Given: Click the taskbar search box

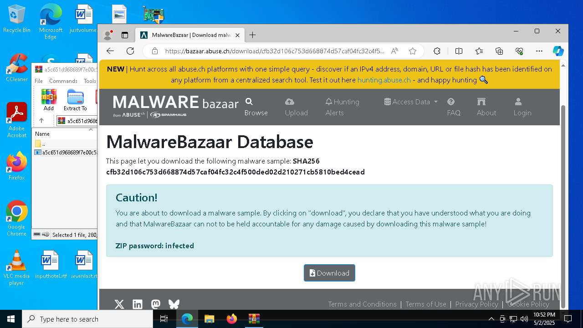Looking at the screenshot, I should click(x=87, y=319).
